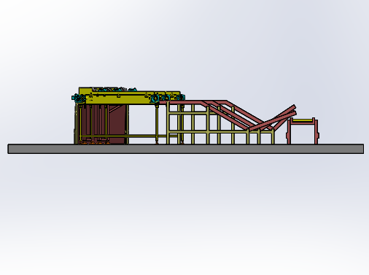The image size is (369, 275).
Task: Select the small red stand frame at right
Action: (x=303, y=131)
